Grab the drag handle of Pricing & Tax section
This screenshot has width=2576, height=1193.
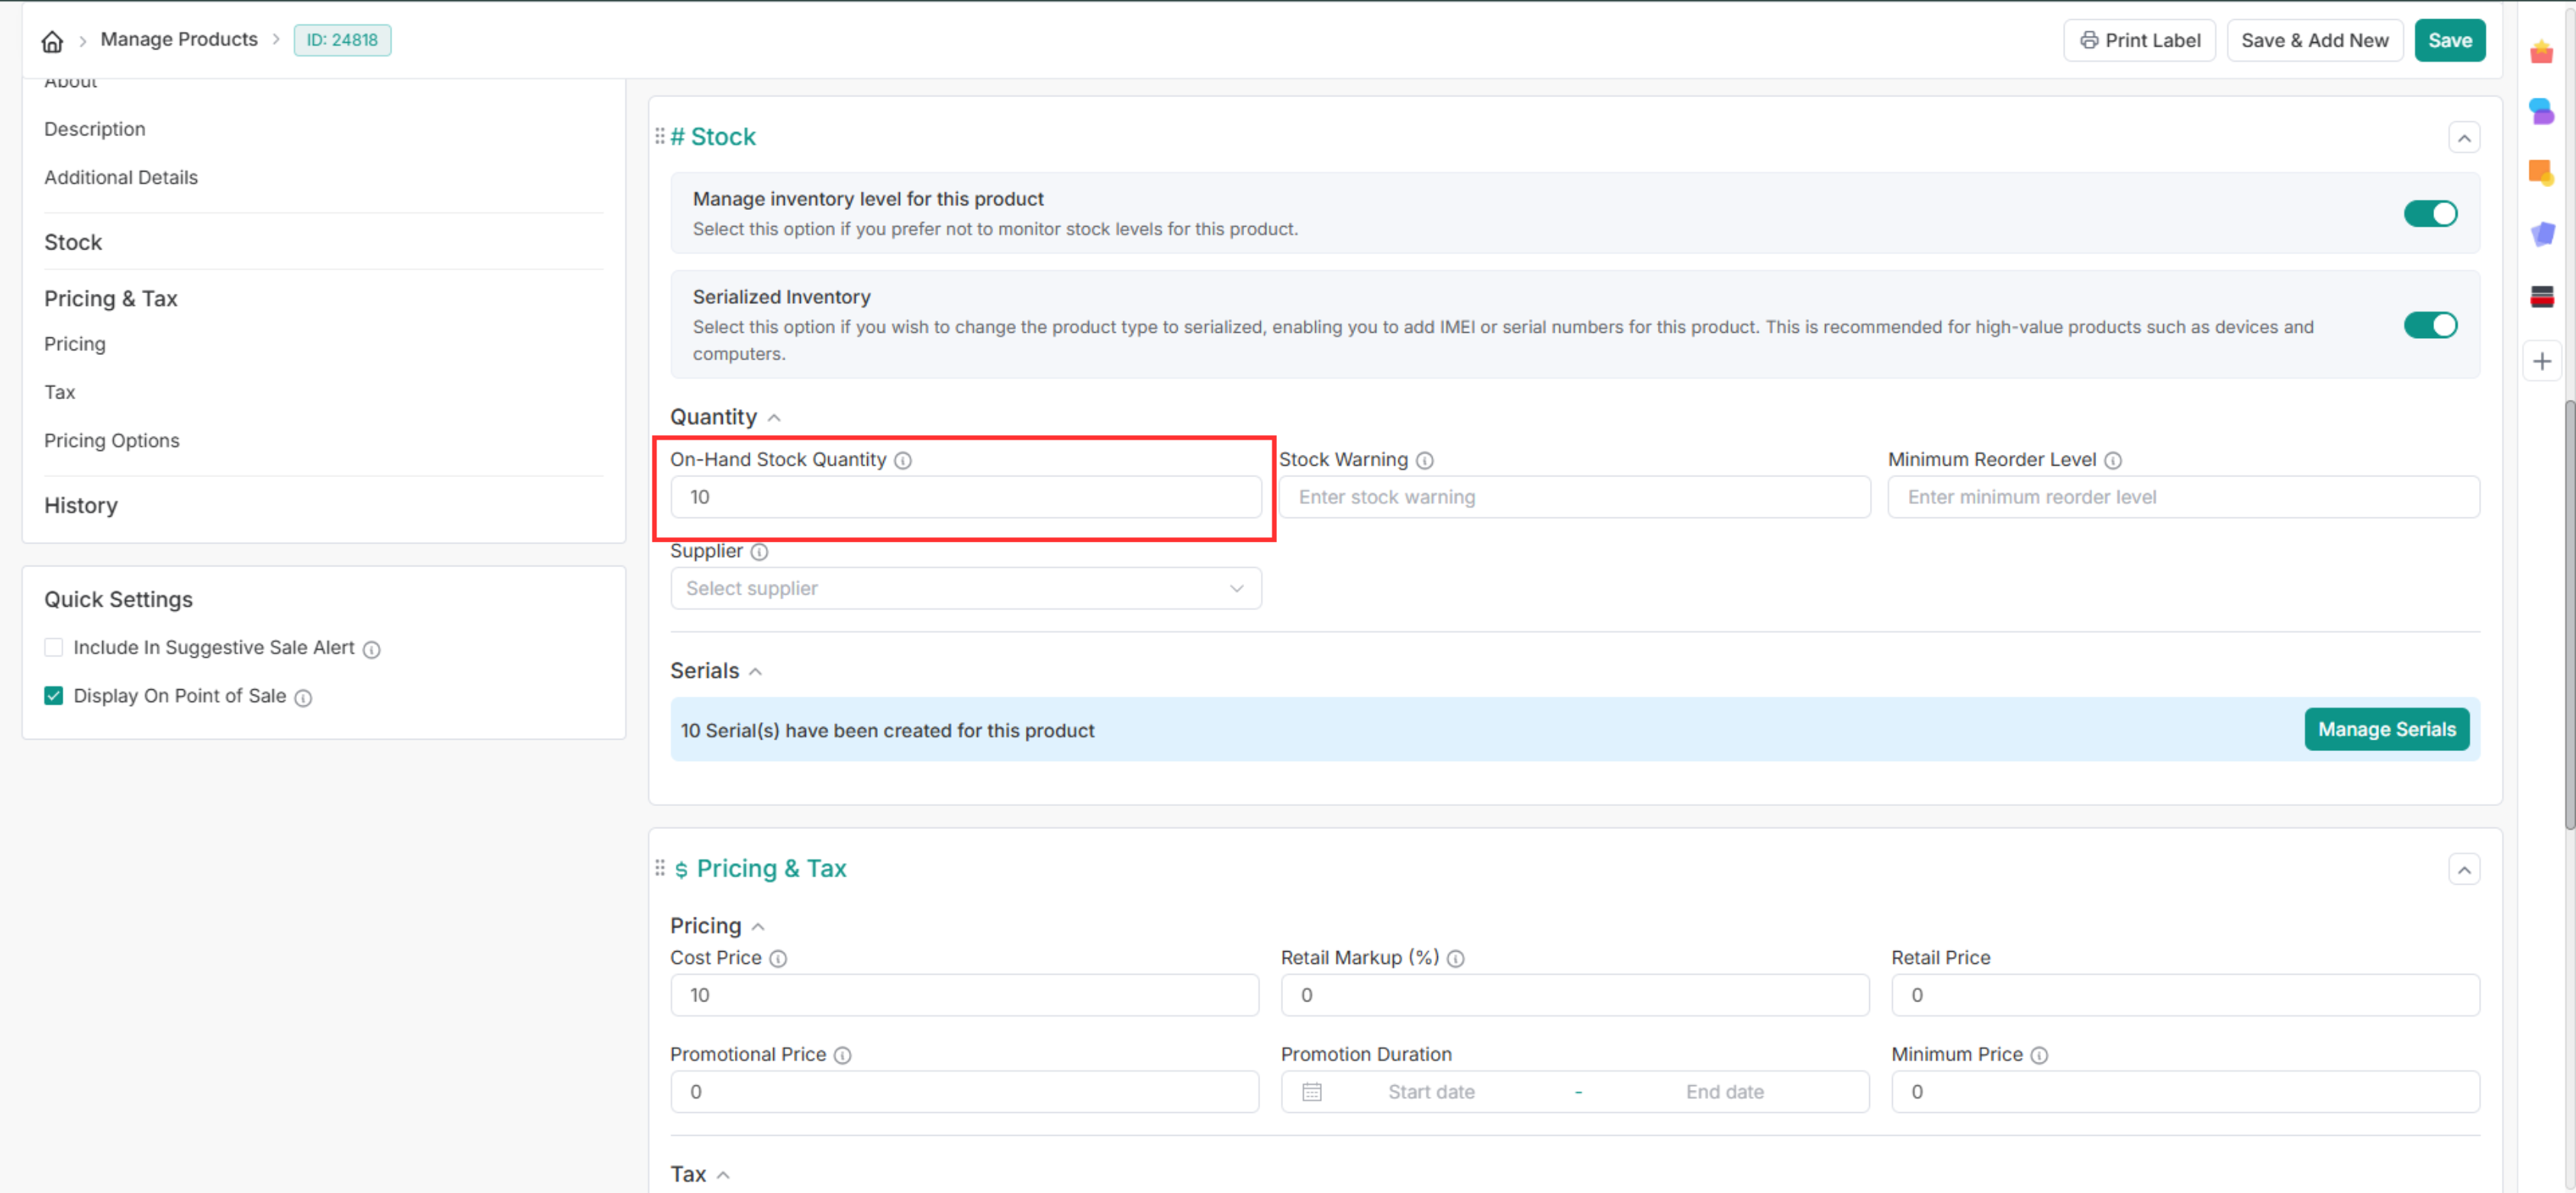(660, 868)
